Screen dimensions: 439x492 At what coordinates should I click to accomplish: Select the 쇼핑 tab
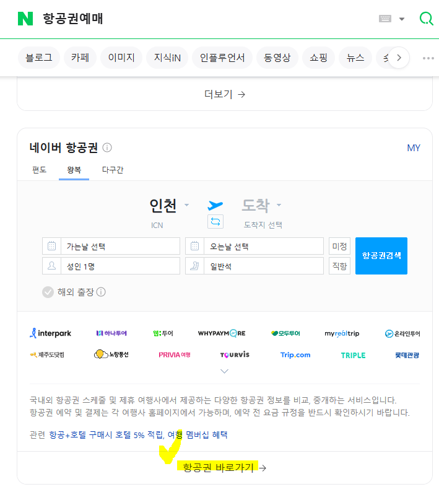tap(319, 58)
